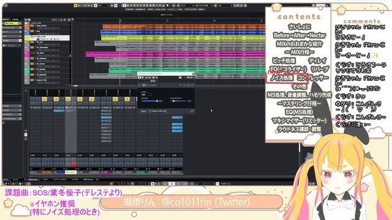Open the MixConsole tab in the lower zone
Viewport: 392px width, 220px height.
pyautogui.click(x=33, y=179)
